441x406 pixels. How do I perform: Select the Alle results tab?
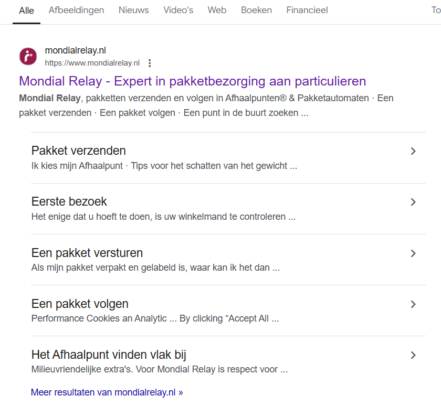tap(26, 10)
